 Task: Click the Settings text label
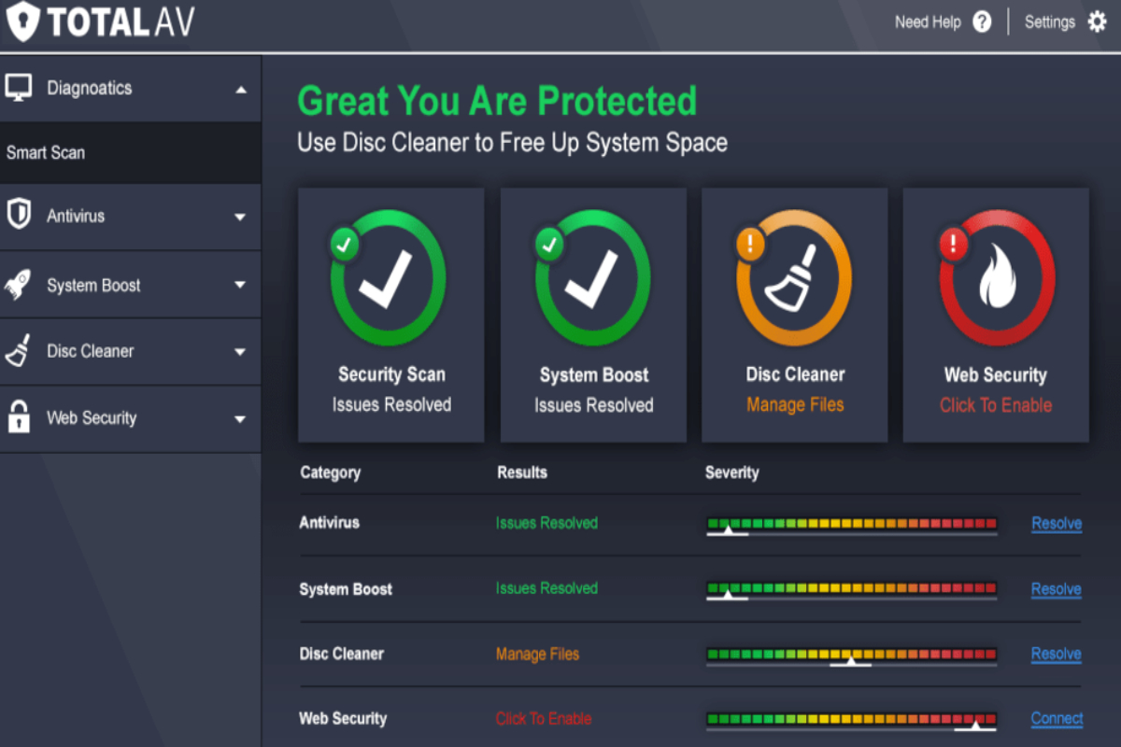pyautogui.click(x=1050, y=22)
